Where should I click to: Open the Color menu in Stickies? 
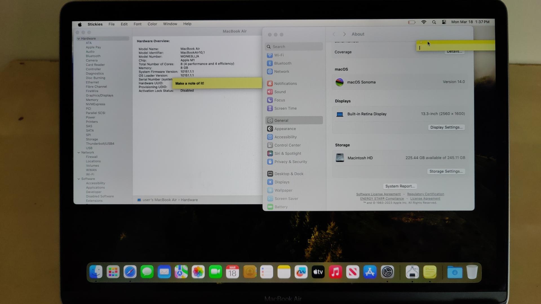152,24
